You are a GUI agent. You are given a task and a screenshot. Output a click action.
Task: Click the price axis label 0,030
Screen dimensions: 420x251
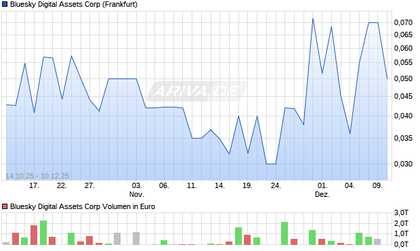click(x=403, y=164)
